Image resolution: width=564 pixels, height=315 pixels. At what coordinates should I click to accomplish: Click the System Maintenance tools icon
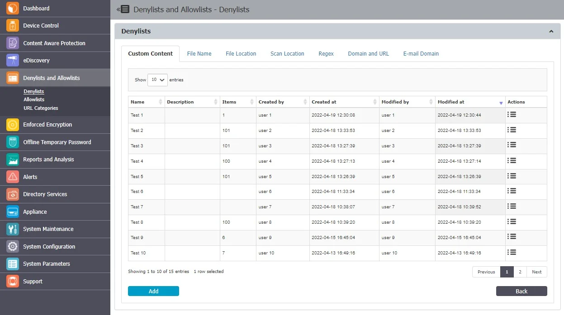click(13, 229)
